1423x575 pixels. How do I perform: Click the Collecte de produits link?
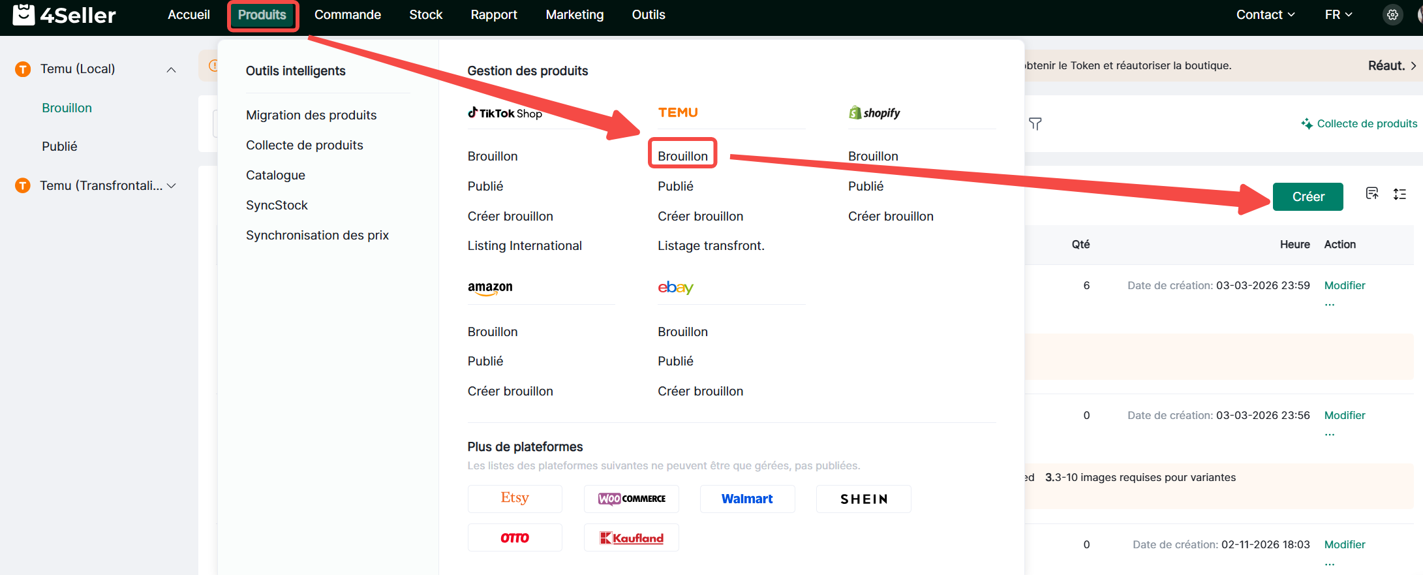click(x=1359, y=123)
